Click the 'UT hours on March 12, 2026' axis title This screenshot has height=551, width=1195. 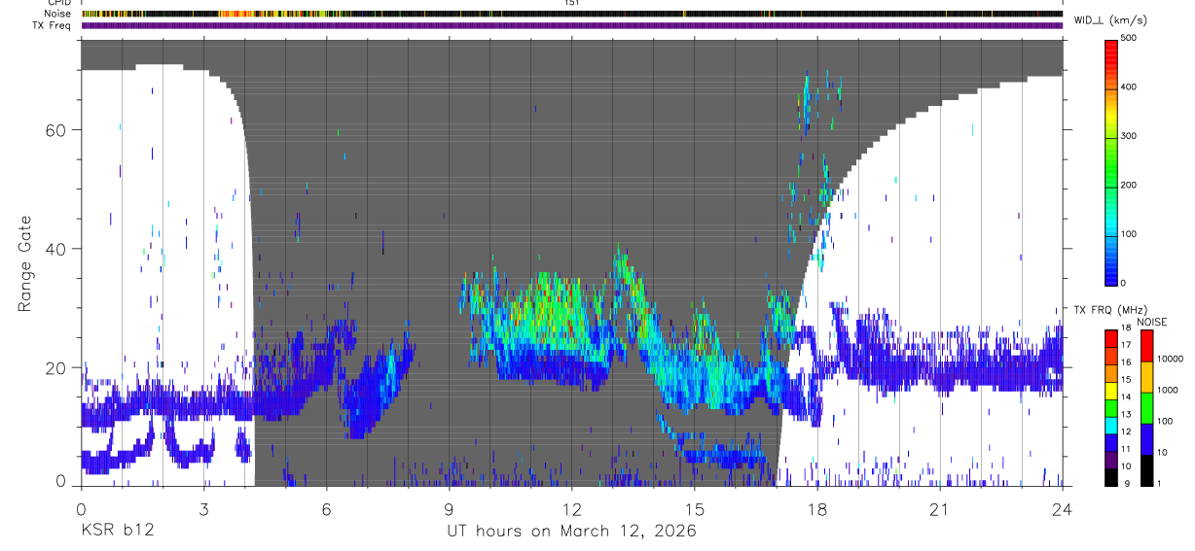pos(571,532)
